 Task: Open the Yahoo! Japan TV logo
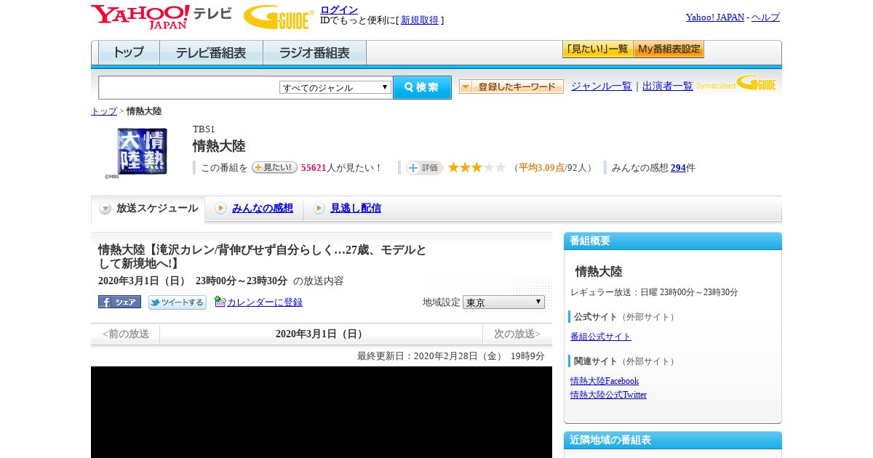pos(162,17)
